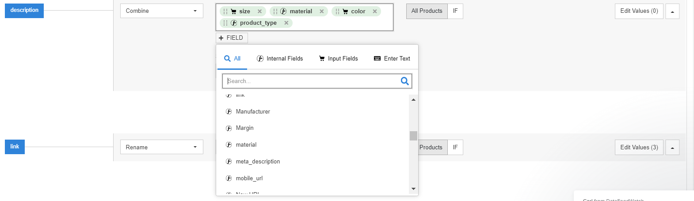694x201 pixels.
Task: Click the function icon beside mobile_url
Action: coord(229,178)
